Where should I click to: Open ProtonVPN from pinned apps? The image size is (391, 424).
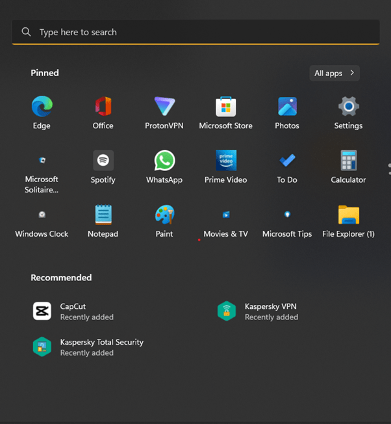coord(164,113)
